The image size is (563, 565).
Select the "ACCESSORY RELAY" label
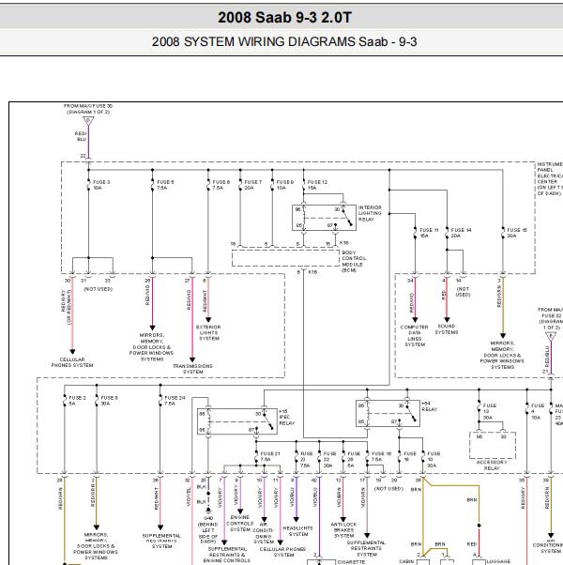point(492,465)
